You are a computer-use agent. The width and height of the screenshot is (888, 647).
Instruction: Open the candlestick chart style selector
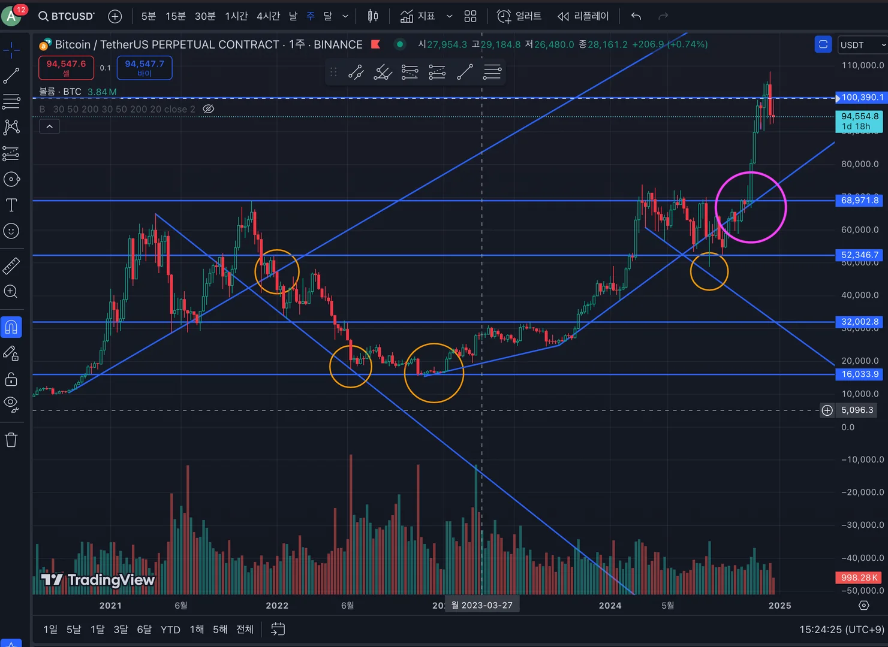tap(373, 16)
